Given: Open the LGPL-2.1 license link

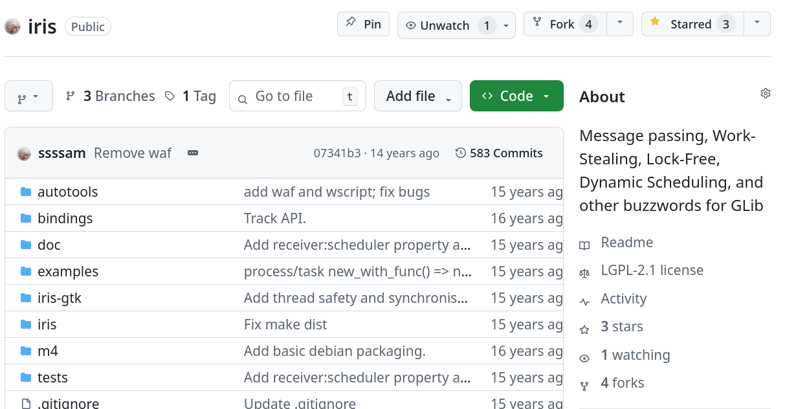Looking at the screenshot, I should tap(652, 270).
